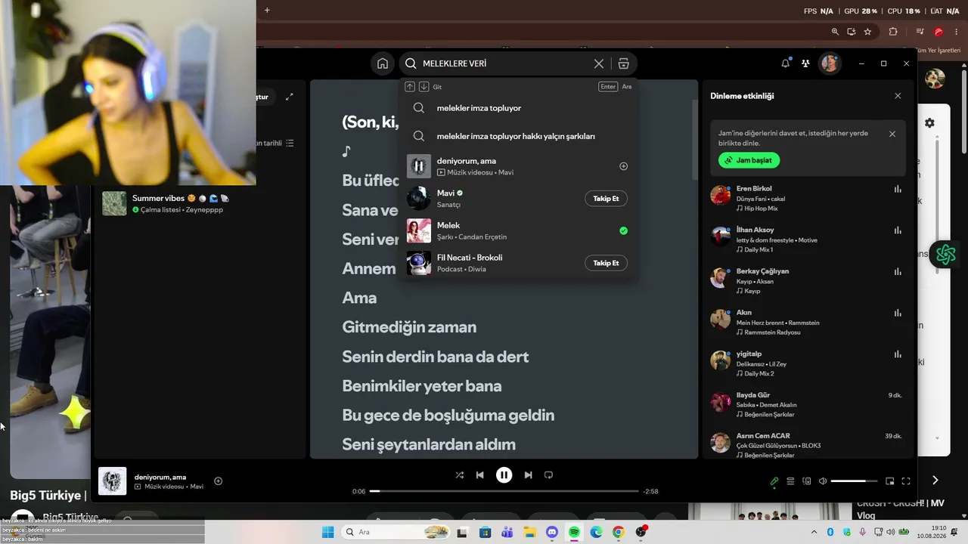Start a Jam with Jam başlat

coord(749,161)
